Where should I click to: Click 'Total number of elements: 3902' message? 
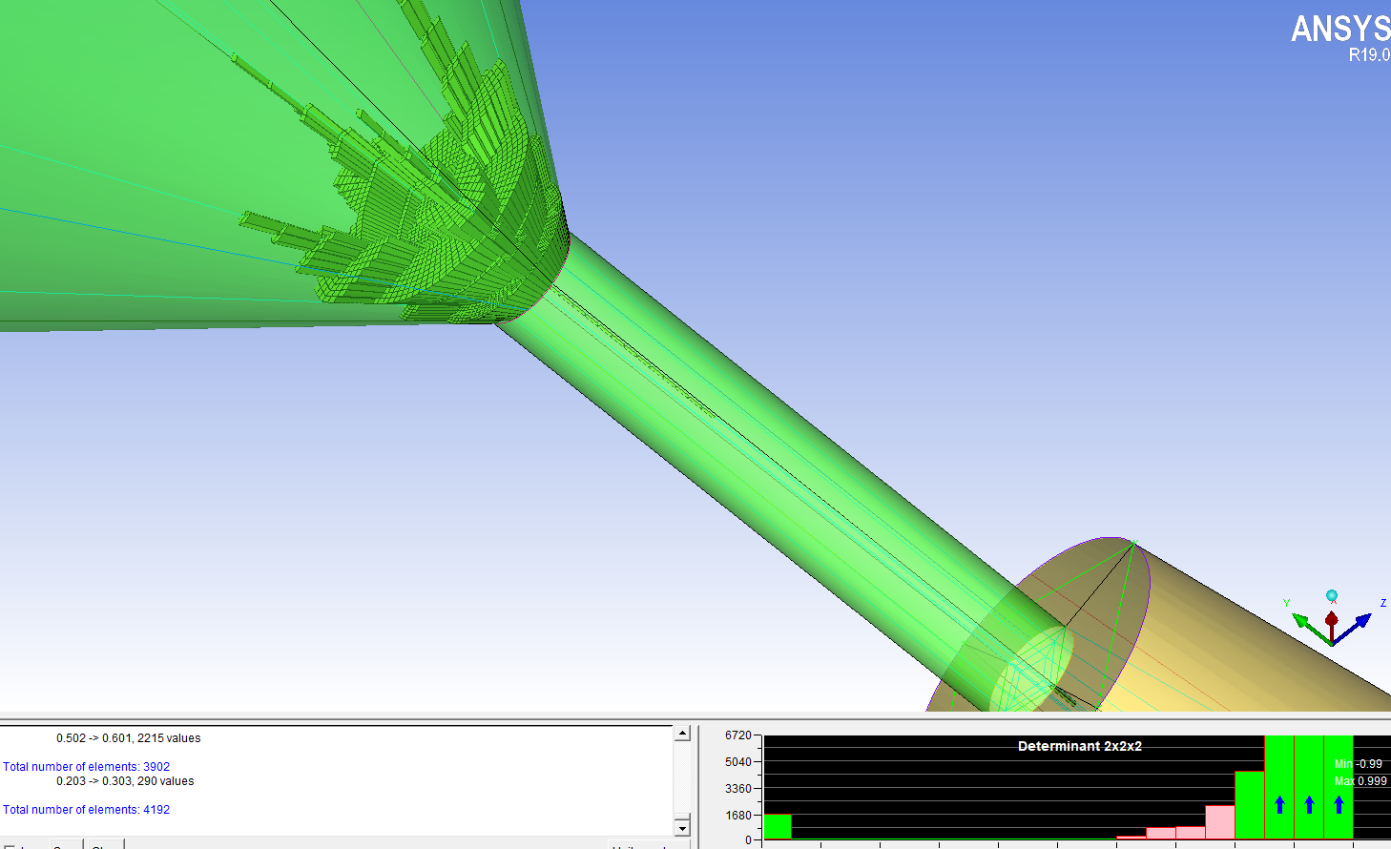(x=86, y=767)
